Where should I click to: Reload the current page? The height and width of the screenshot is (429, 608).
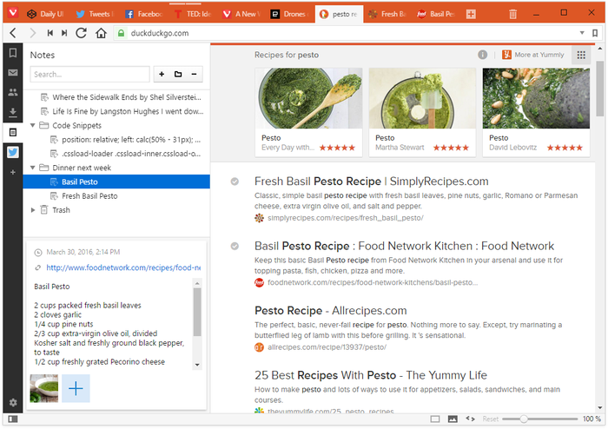click(81, 33)
